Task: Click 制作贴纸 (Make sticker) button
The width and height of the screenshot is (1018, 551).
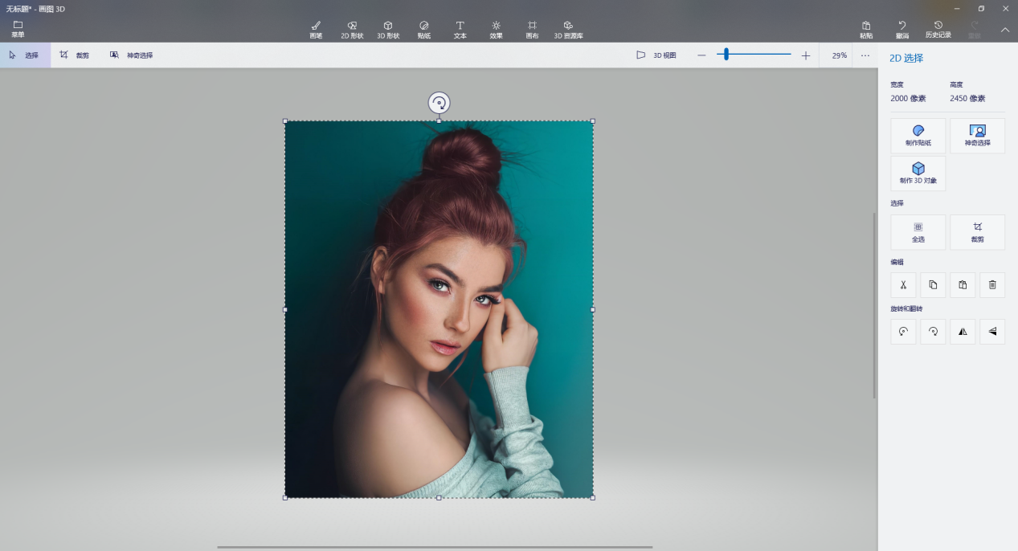Action: click(918, 136)
